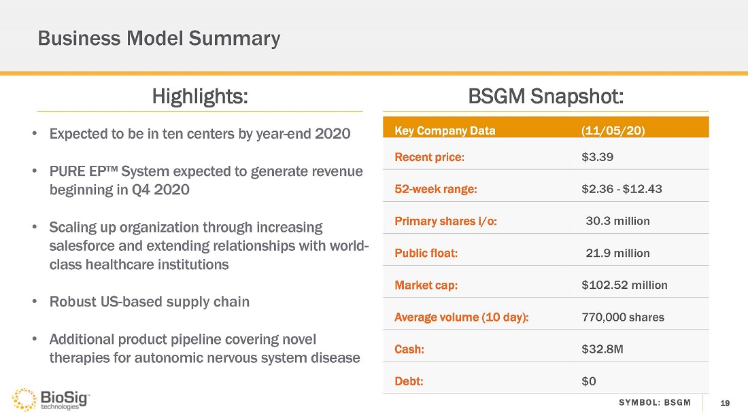Click the Key Company Data header cell
The image size is (748, 420).
coord(445,130)
